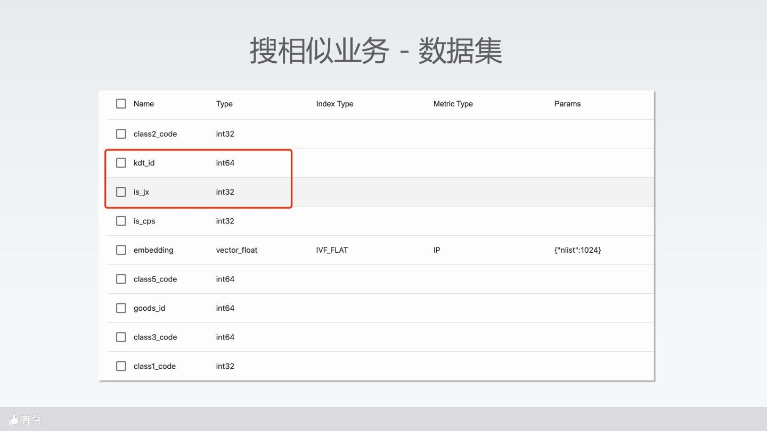Mark the class5_code row checkbox
The height and width of the screenshot is (431, 767).
click(x=121, y=279)
